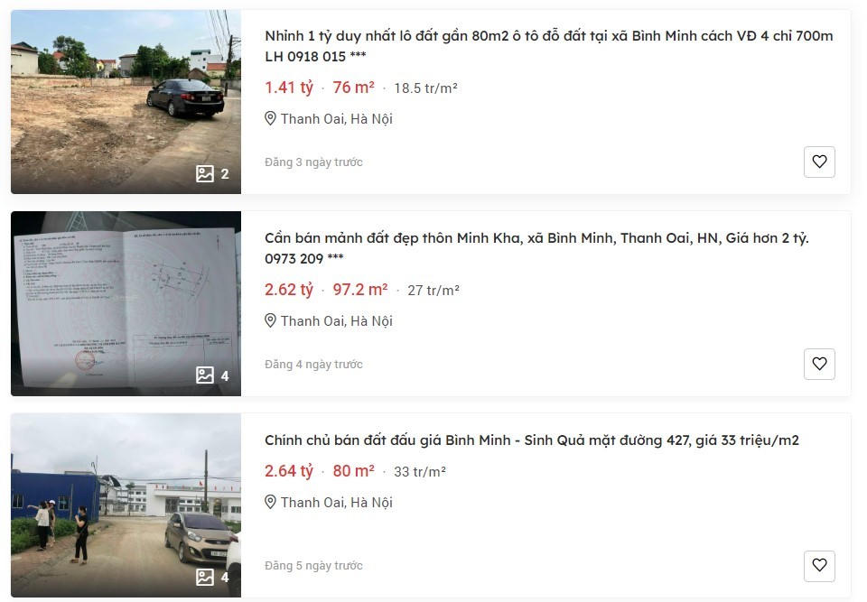Screen dimensions: 867x602
Task: Open listing Chính chủ bán đất đấu giá Bình Minh
Action: click(531, 440)
